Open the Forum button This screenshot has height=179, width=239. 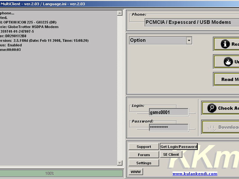144,155
